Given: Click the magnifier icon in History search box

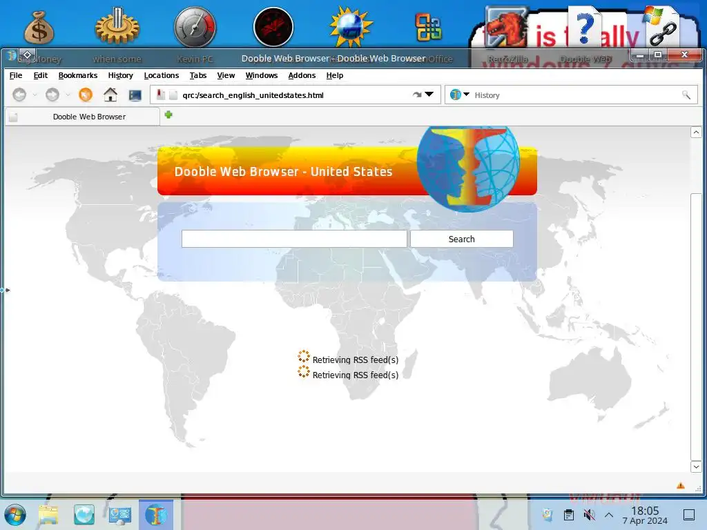Looking at the screenshot, I should click(x=686, y=95).
